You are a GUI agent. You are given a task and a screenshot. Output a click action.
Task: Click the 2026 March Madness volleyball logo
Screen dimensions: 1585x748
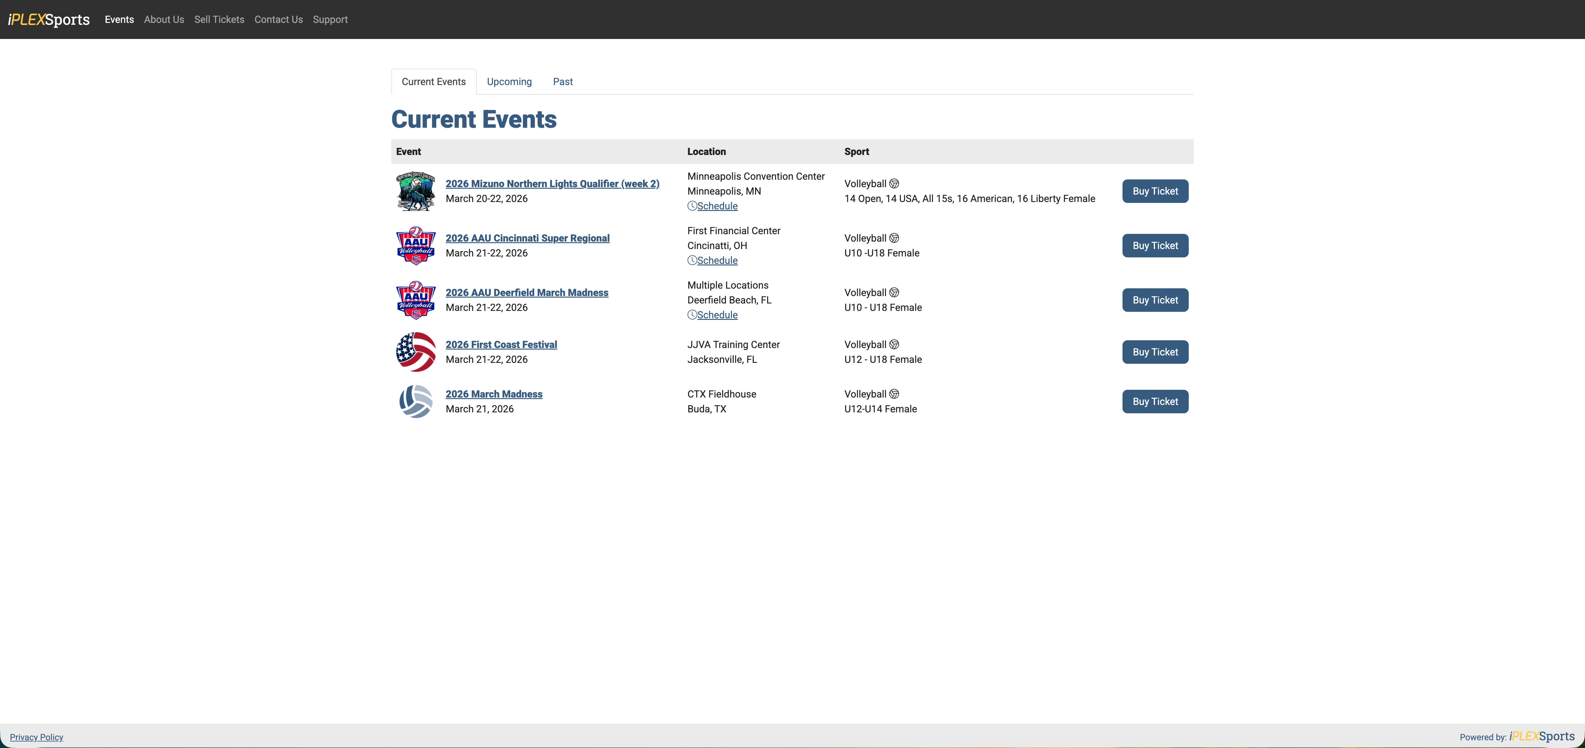(415, 401)
